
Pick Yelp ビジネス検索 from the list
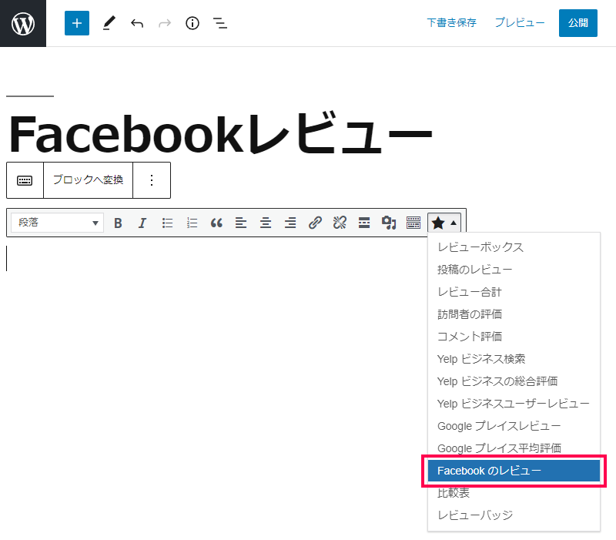point(514,359)
